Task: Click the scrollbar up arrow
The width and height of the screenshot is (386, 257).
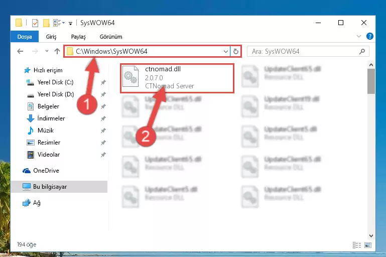Action: pyautogui.click(x=371, y=65)
